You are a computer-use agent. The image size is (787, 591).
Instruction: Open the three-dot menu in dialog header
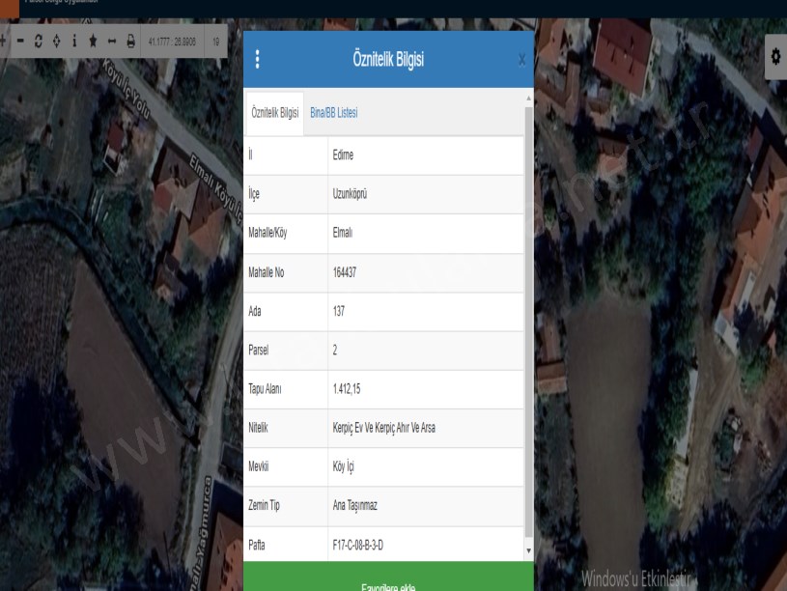tap(257, 60)
